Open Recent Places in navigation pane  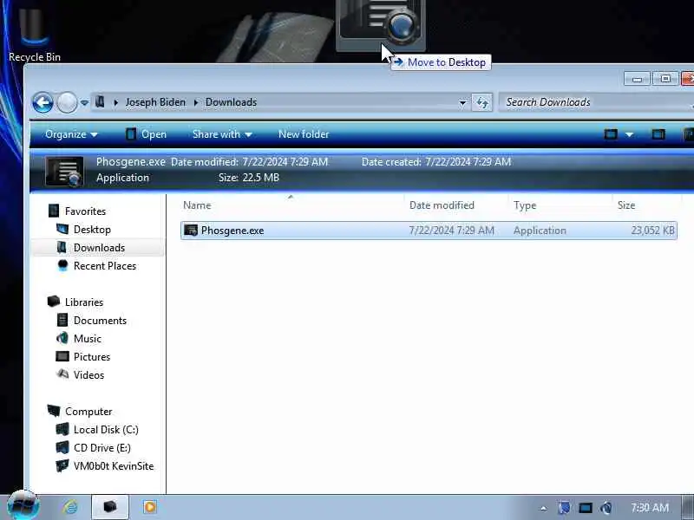104,266
